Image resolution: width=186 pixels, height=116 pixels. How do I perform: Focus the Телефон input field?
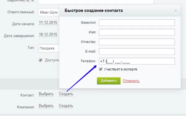pyautogui.click(x=137, y=61)
